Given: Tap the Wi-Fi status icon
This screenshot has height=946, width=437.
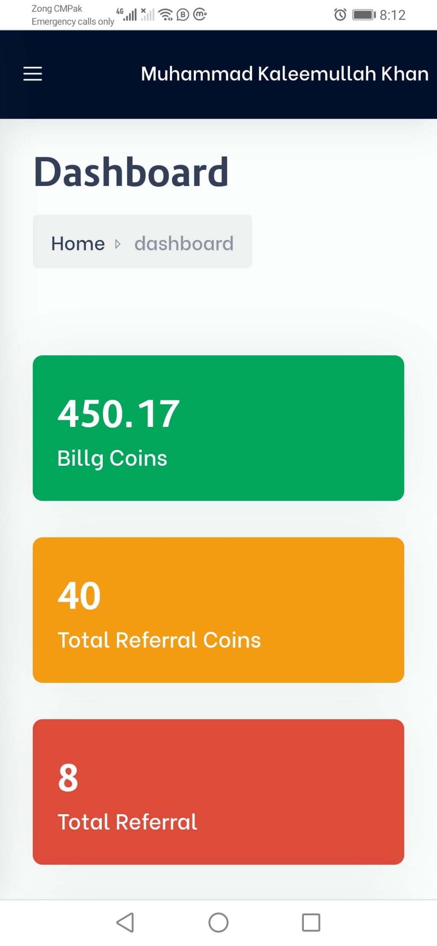Looking at the screenshot, I should point(166,15).
